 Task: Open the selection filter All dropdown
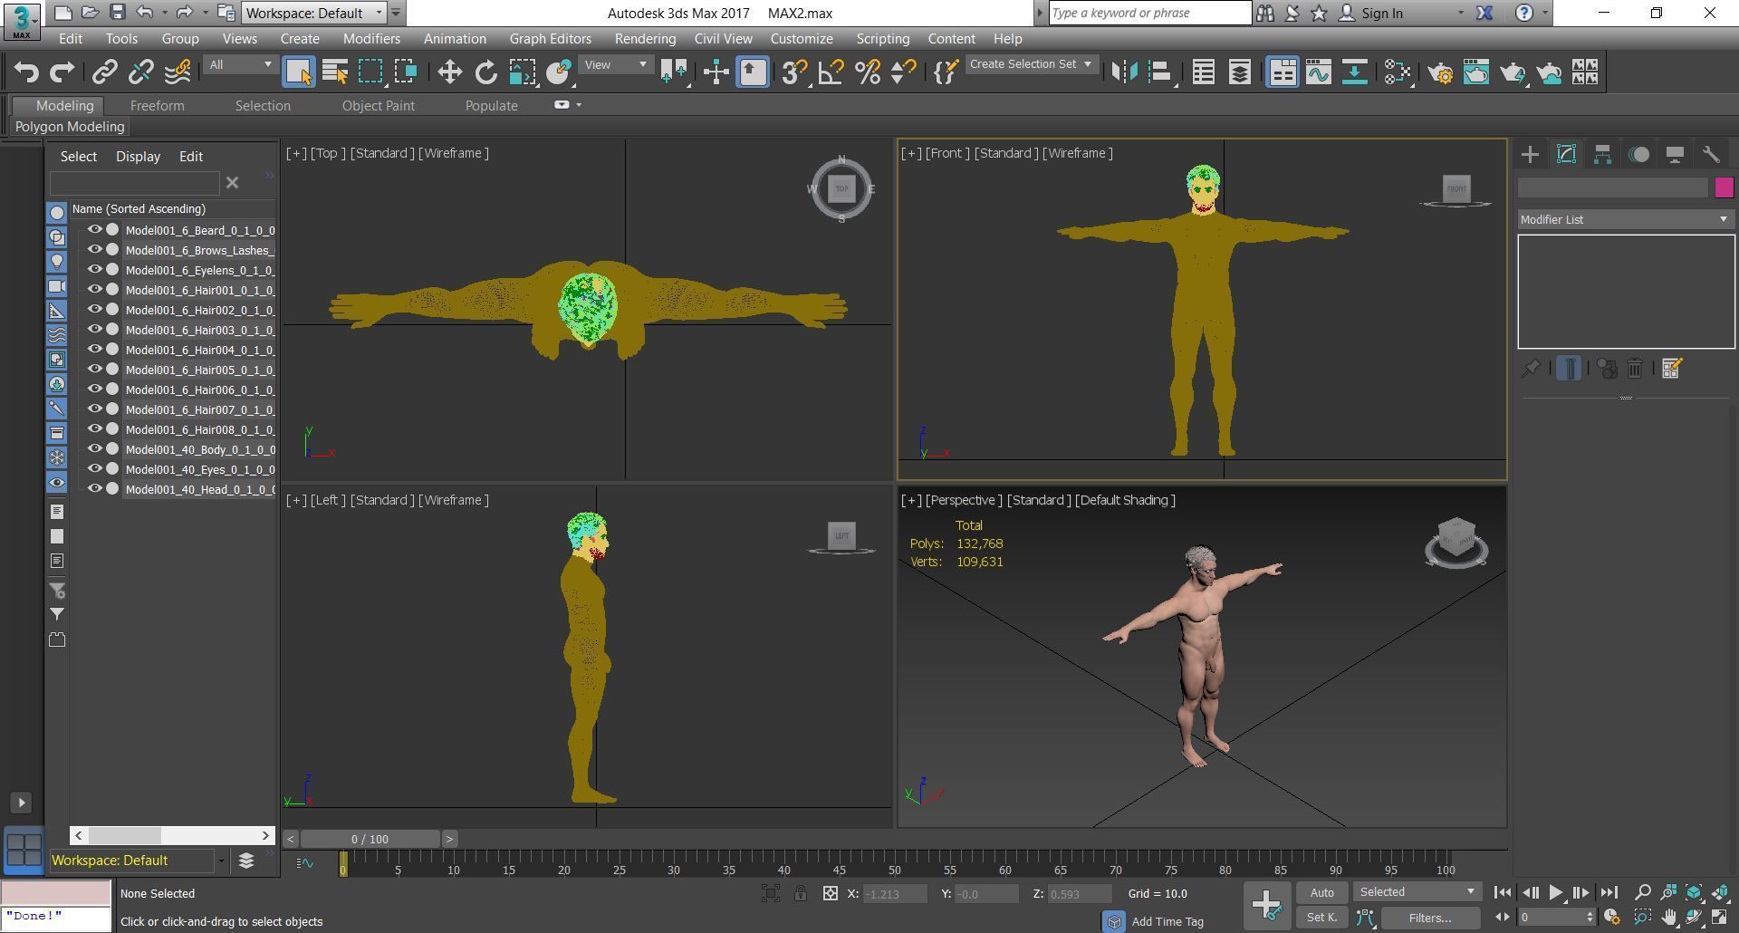pos(240,64)
